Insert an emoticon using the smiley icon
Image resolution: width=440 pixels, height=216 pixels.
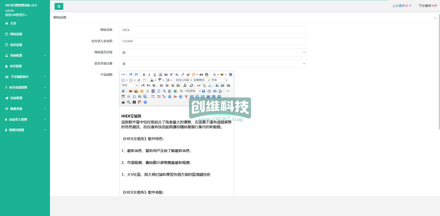142,91
